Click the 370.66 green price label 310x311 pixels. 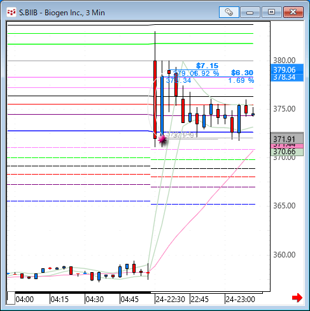point(287,152)
